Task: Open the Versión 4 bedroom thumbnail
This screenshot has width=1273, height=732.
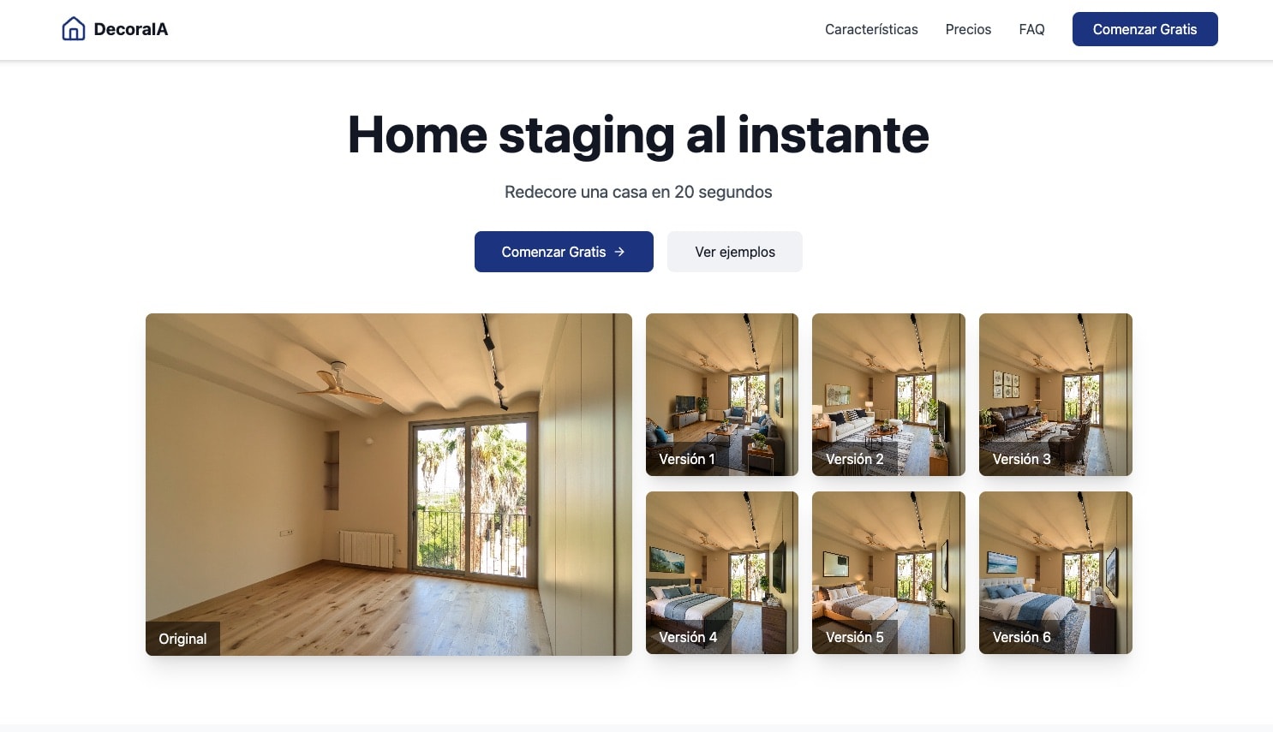Action: coord(722,573)
